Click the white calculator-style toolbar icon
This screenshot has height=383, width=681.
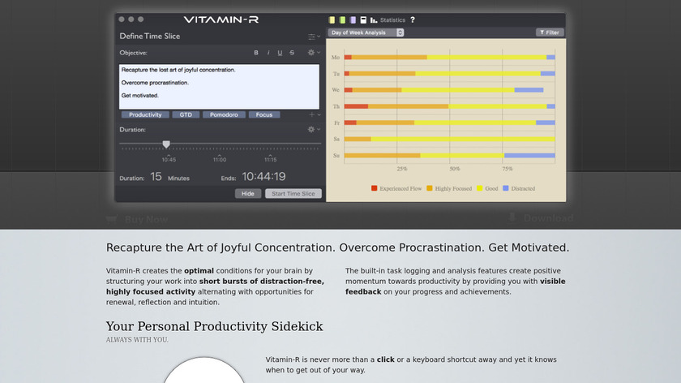(x=363, y=20)
